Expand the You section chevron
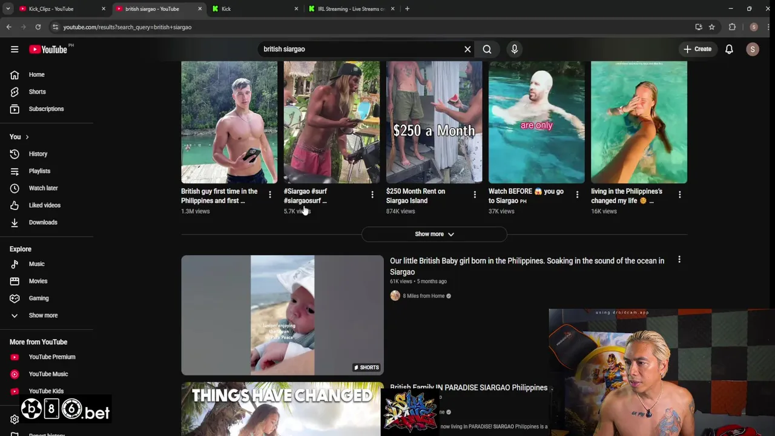Viewport: 775px width, 436px height. point(27,137)
